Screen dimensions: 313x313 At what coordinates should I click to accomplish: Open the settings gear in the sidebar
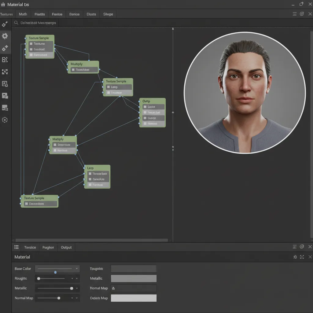5,36
